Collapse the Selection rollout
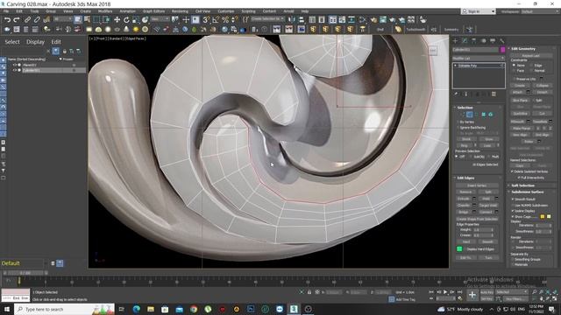 coord(465,108)
